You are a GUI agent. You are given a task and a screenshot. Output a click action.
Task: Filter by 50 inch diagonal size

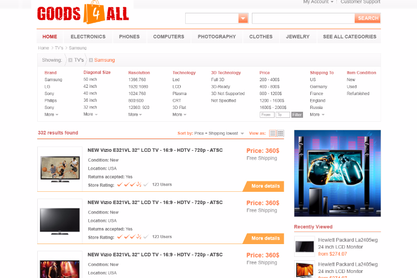tap(90, 80)
